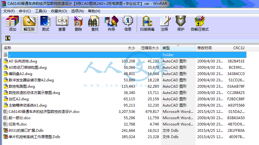Select file 脉冲发生器安装示意A2.dwg
Screen dimensions: 259x145
click(31, 80)
